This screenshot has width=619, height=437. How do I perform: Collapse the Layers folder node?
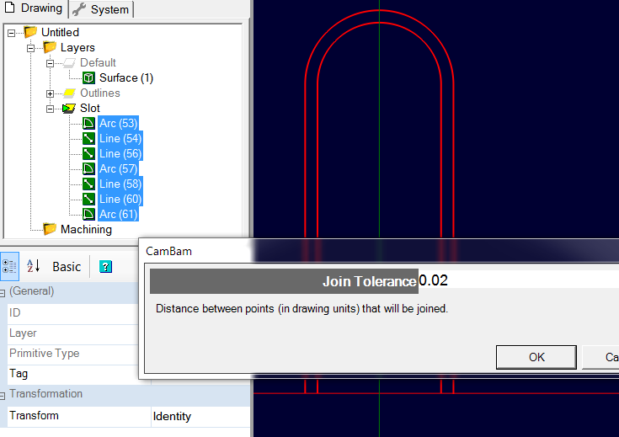click(30, 48)
